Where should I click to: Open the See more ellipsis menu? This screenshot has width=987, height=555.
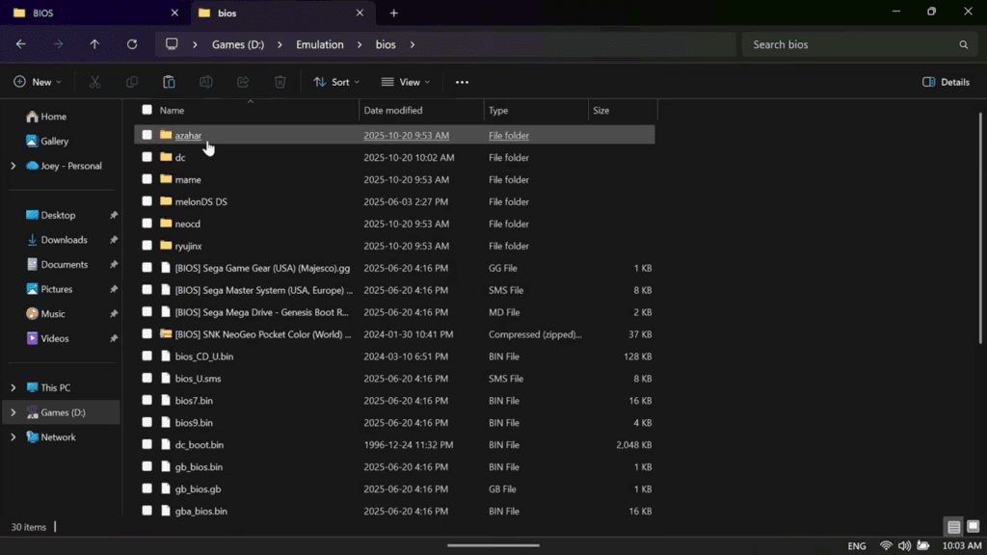462,82
